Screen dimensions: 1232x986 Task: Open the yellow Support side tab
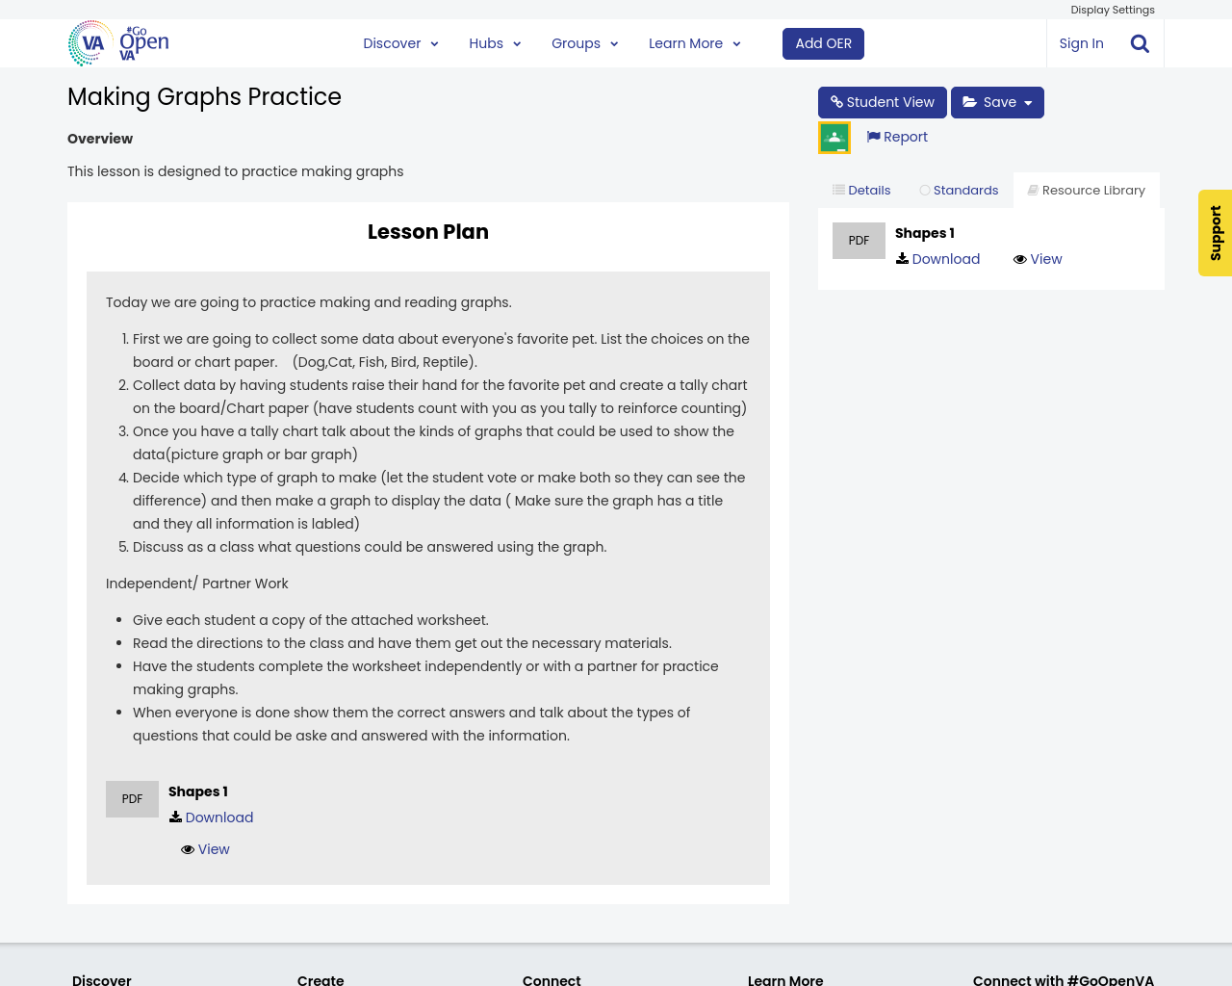[x=1215, y=233]
